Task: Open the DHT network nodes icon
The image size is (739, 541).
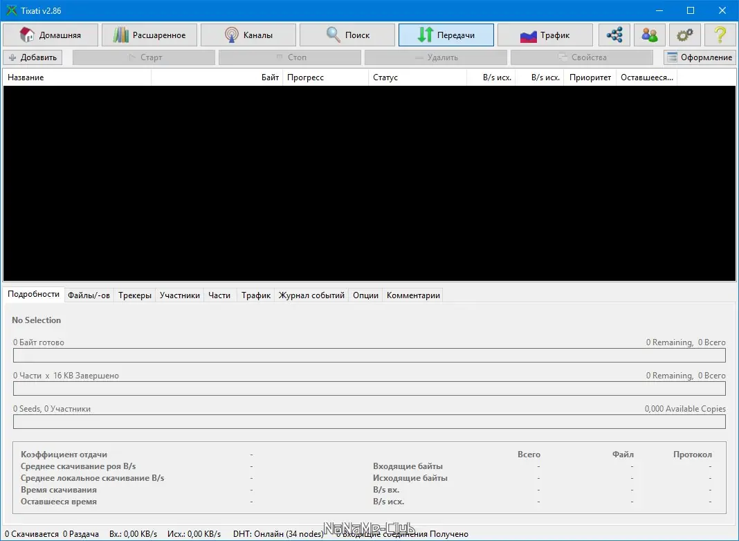Action: [614, 35]
